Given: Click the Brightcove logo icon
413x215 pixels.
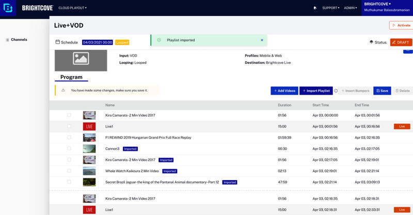Looking at the screenshot, I should (8, 8).
